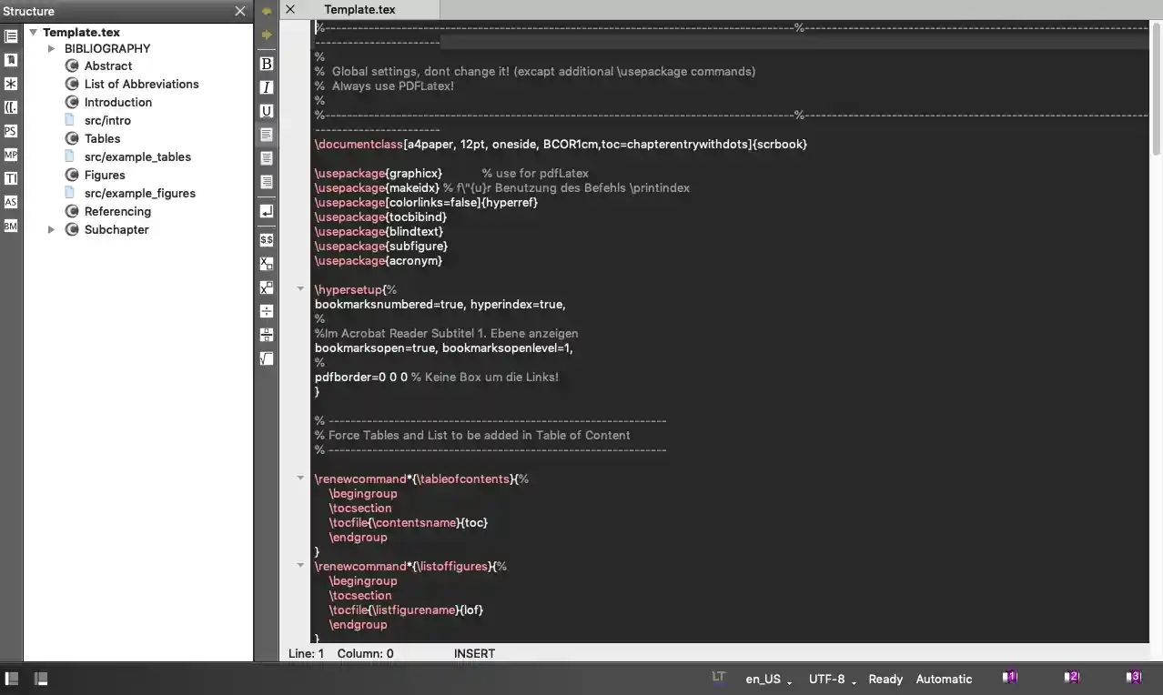Open the PS symbols side panel
The image size is (1163, 695).
(11, 131)
